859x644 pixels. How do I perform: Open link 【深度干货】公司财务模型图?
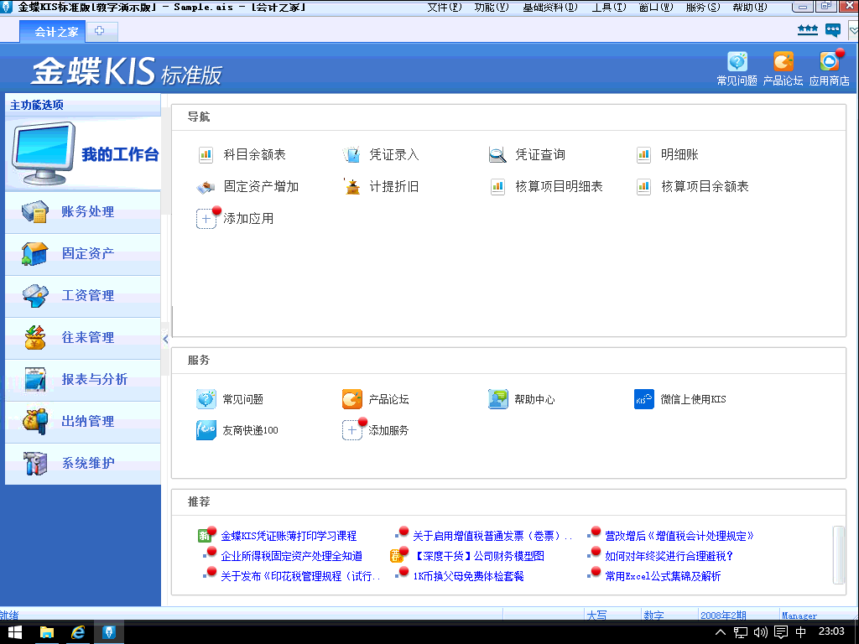[479, 557]
